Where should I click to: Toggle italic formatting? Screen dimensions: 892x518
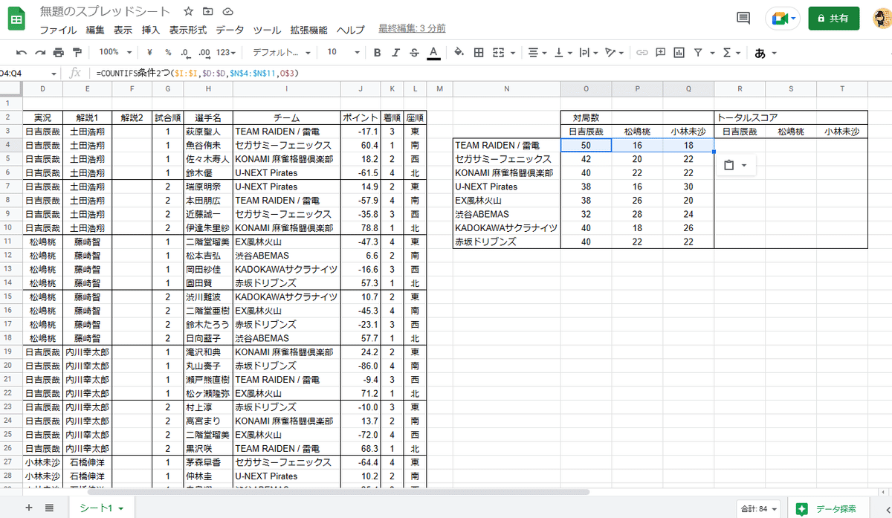point(396,53)
